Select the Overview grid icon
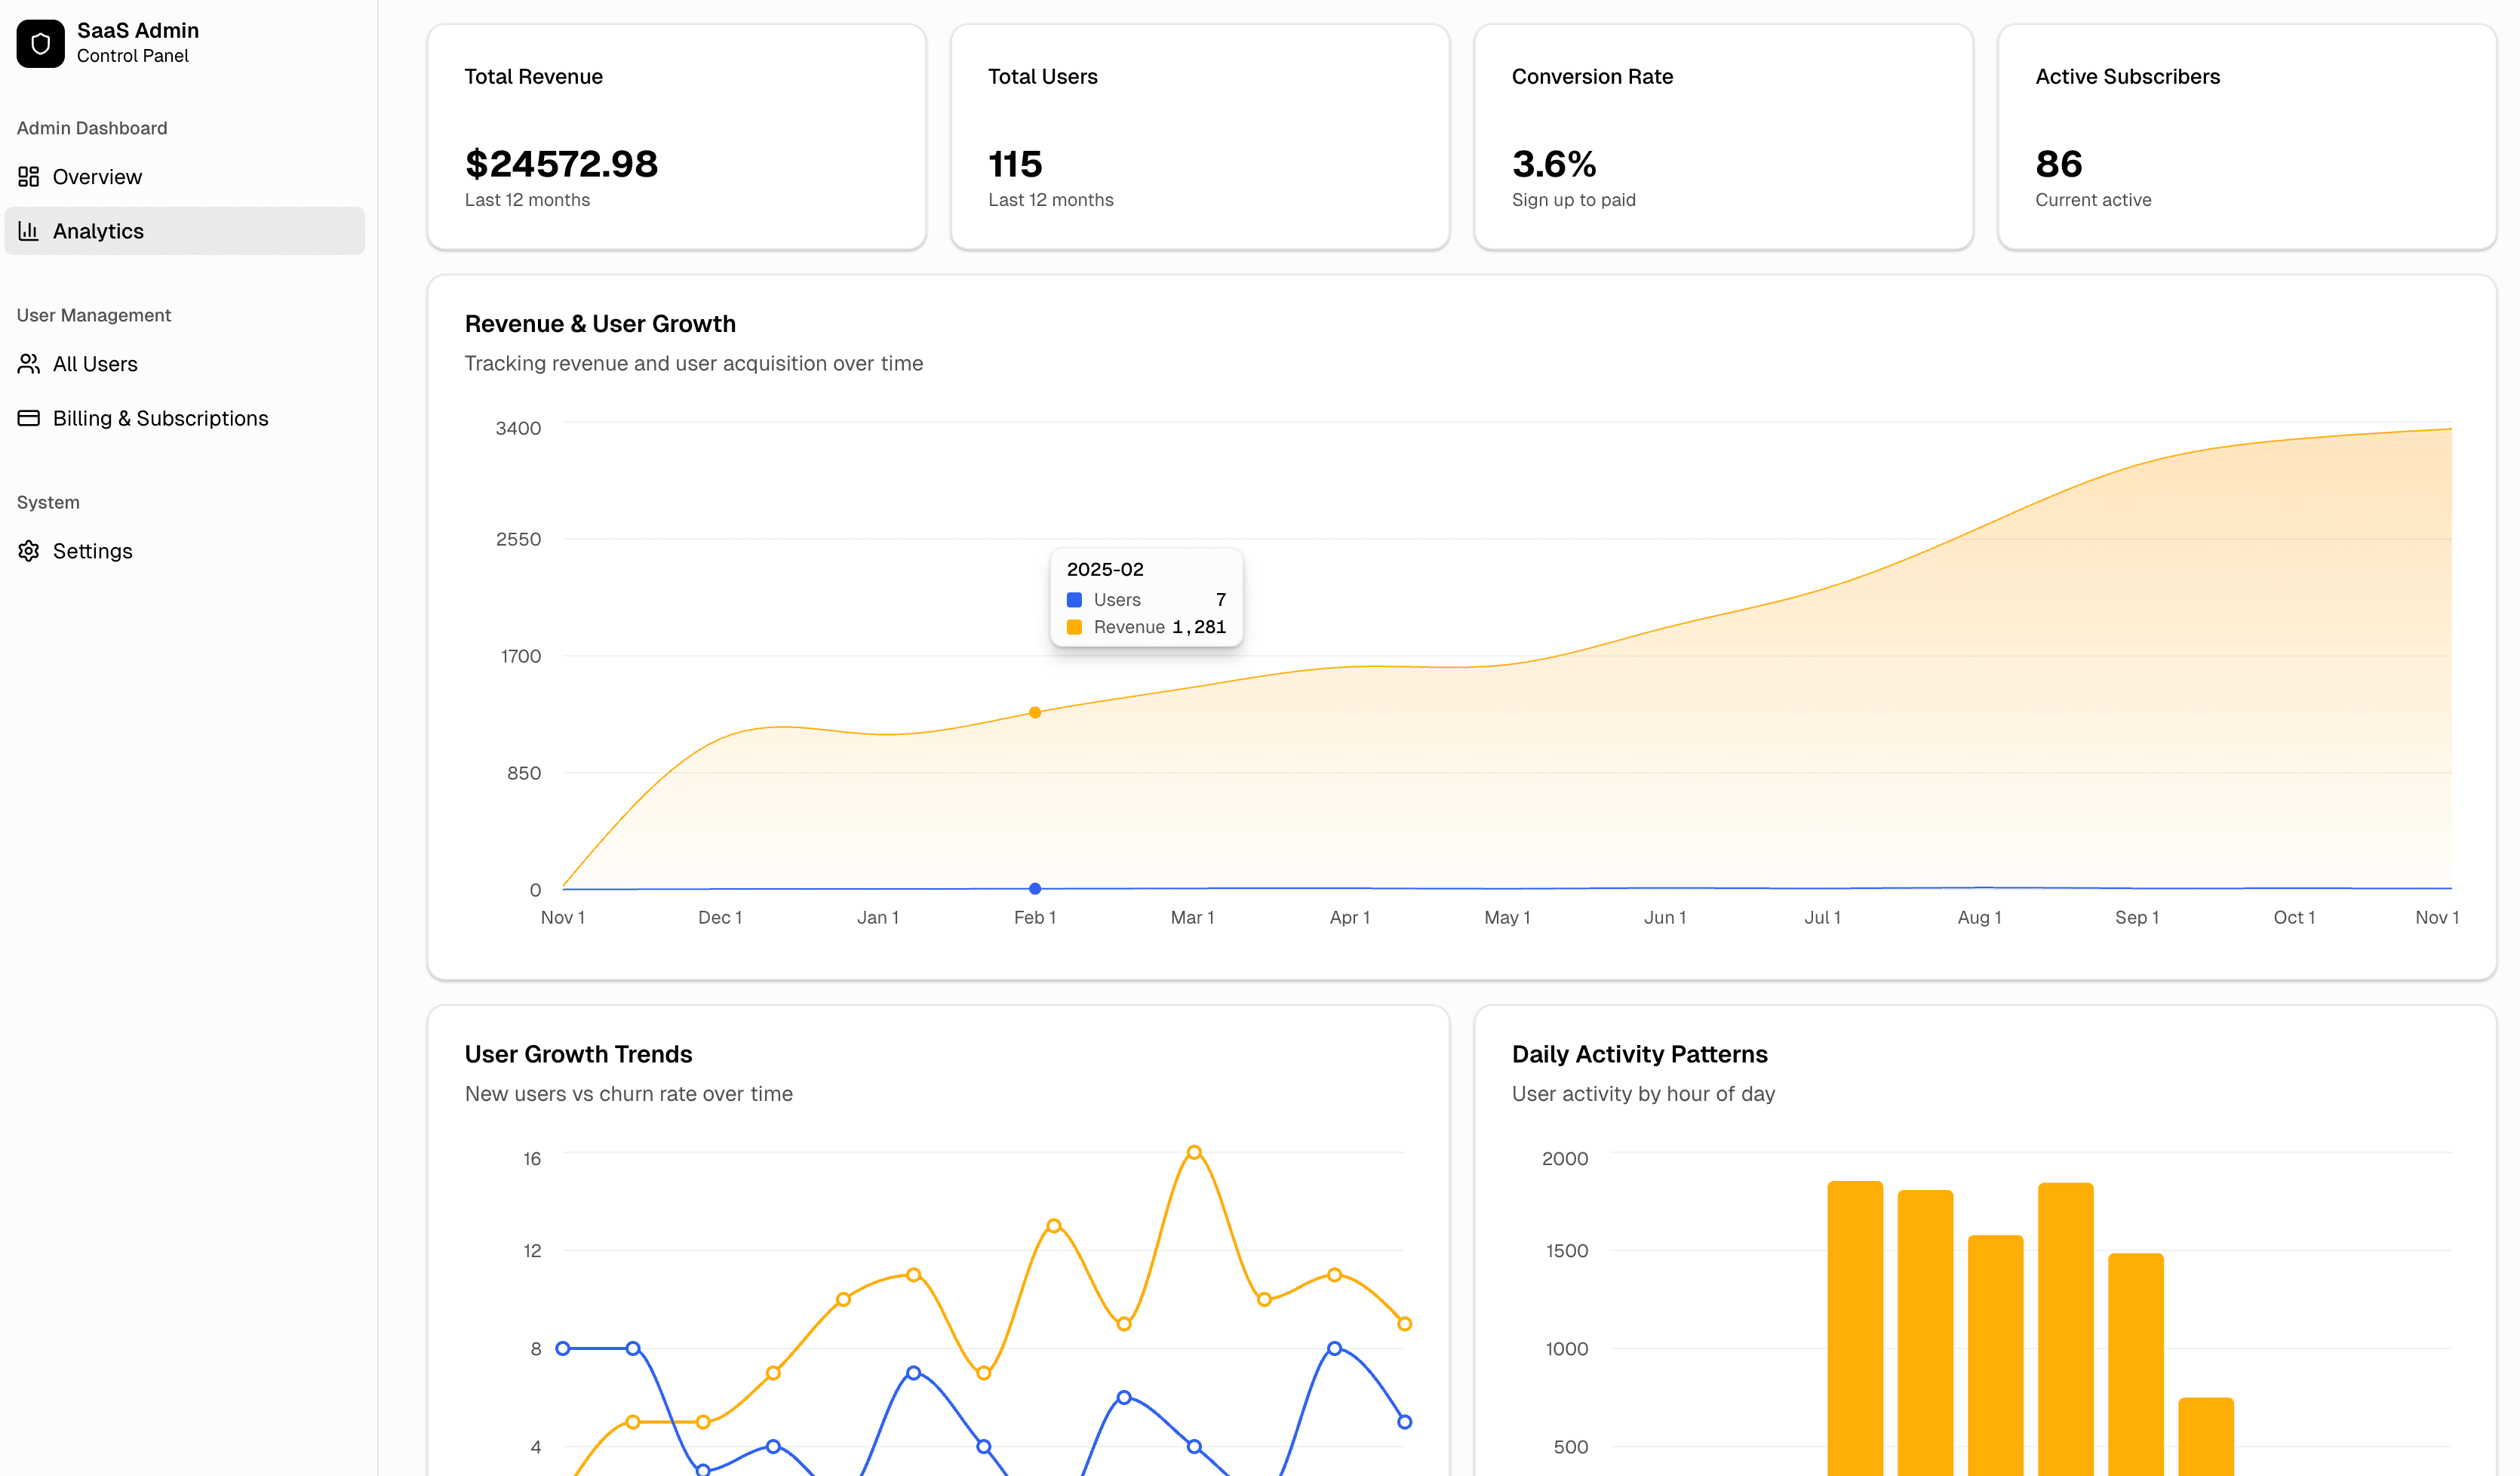 29,176
